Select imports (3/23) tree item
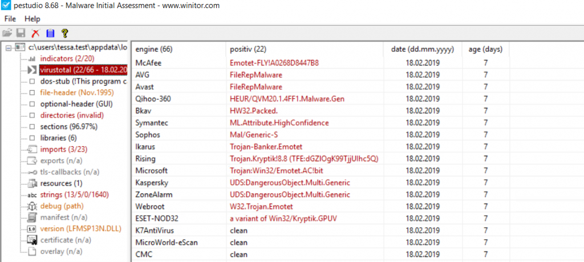Screen dimensions: 584x262 (x=64, y=150)
